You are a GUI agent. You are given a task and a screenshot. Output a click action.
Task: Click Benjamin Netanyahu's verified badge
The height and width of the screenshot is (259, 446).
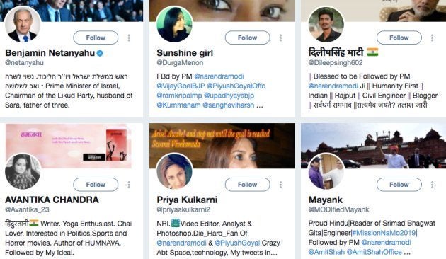pyautogui.click(x=100, y=53)
